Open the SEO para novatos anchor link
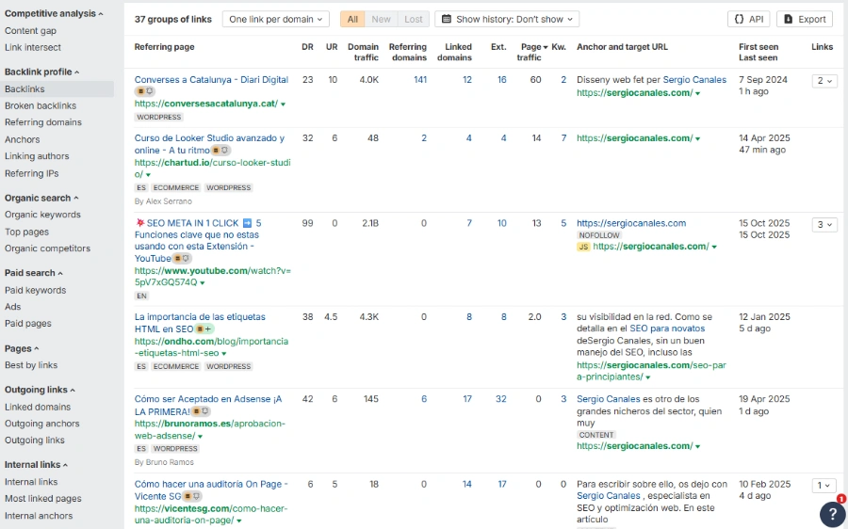This screenshot has width=848, height=529. point(667,329)
